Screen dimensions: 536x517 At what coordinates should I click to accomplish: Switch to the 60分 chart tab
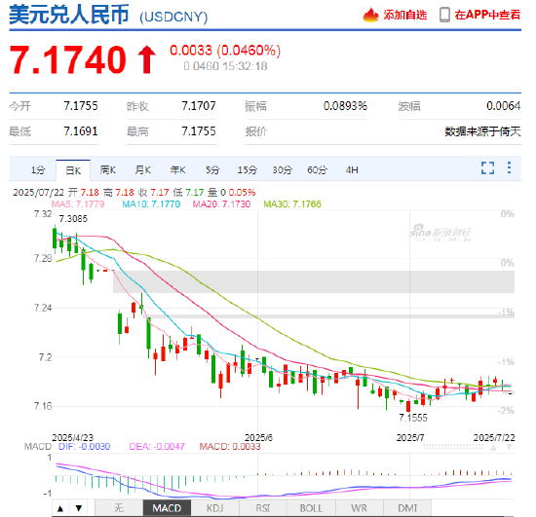317,170
